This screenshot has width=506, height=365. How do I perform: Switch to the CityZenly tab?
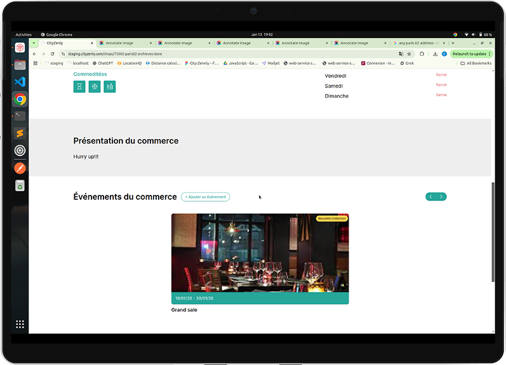coord(66,43)
